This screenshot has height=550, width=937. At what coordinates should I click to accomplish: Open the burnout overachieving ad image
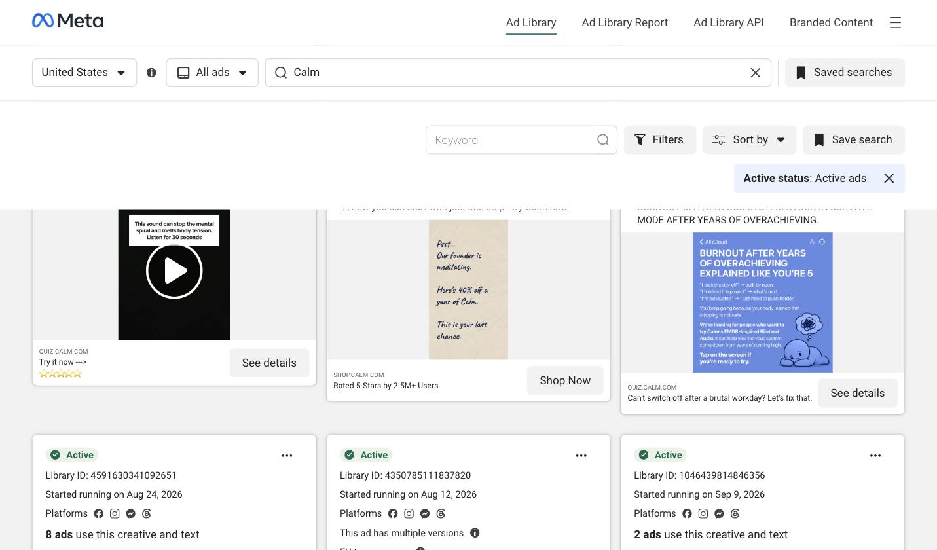click(763, 302)
